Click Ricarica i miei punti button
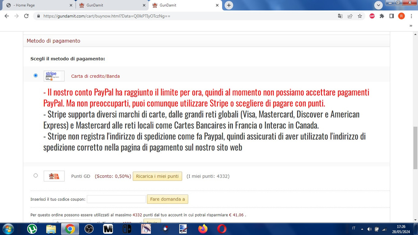Image resolution: width=418 pixels, height=235 pixels. [x=157, y=176]
